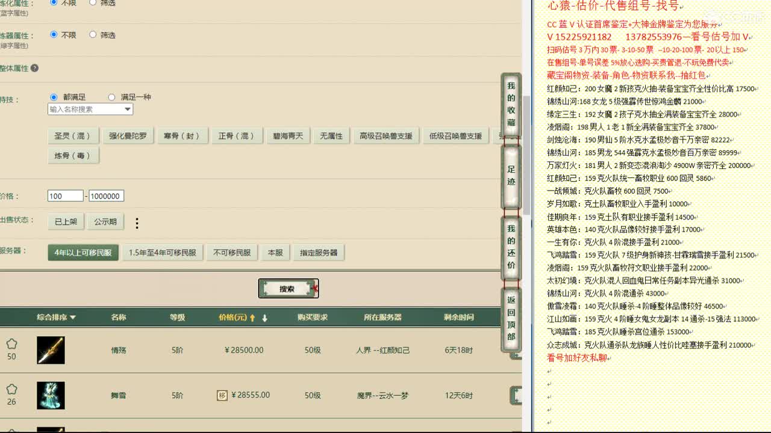Click 看号加好友私聊 line in document
The height and width of the screenshot is (433, 771).
578,358
